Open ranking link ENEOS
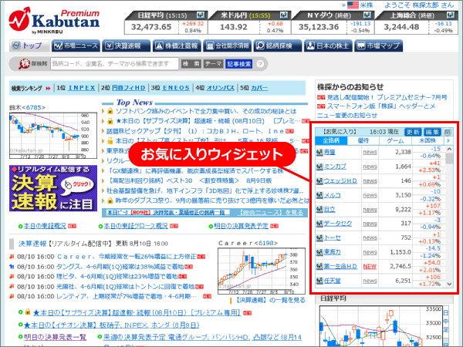This screenshot has height=347, width=463. [176, 88]
